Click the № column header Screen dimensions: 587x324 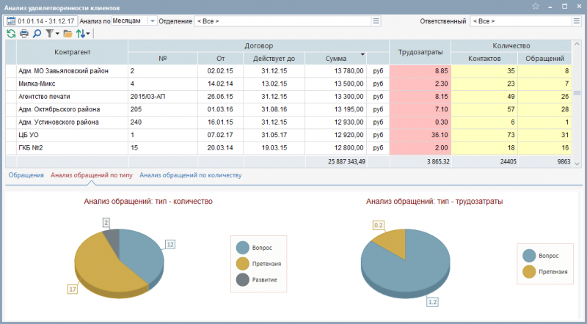(x=163, y=59)
